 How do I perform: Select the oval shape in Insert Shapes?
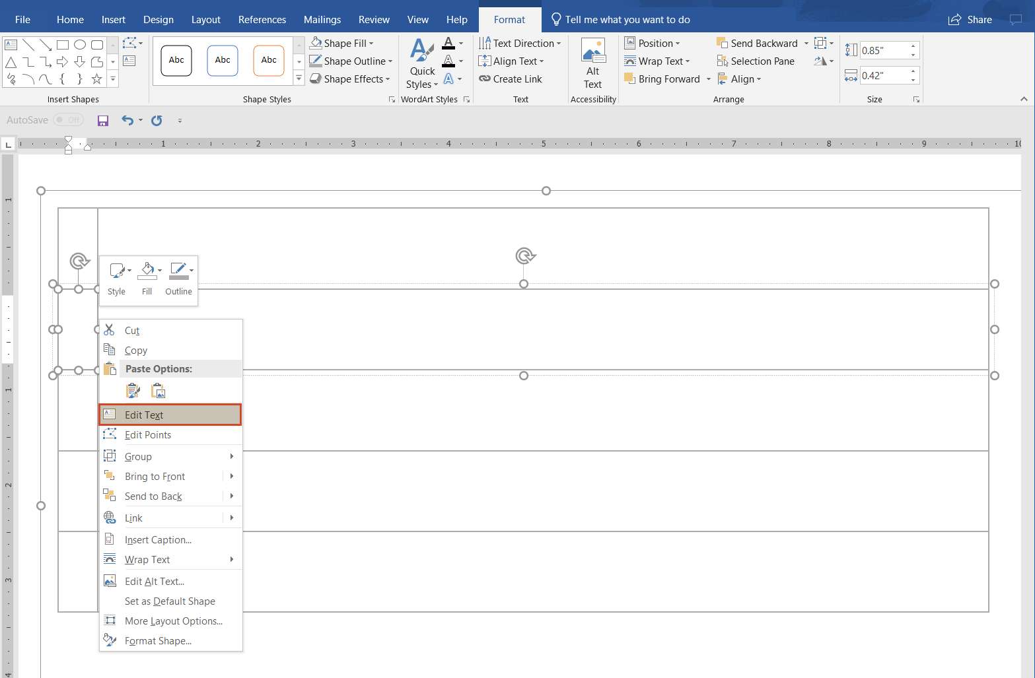[80, 45]
